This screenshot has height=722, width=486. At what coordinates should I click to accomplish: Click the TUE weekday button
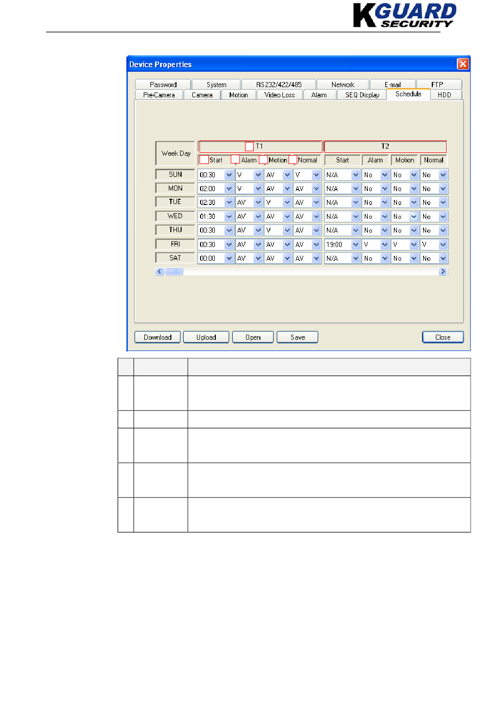click(x=175, y=202)
